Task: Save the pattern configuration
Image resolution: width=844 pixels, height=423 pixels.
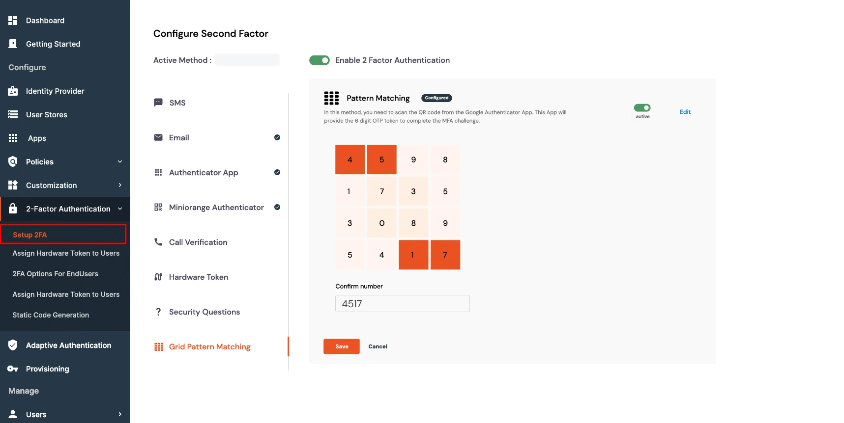Action: point(342,346)
